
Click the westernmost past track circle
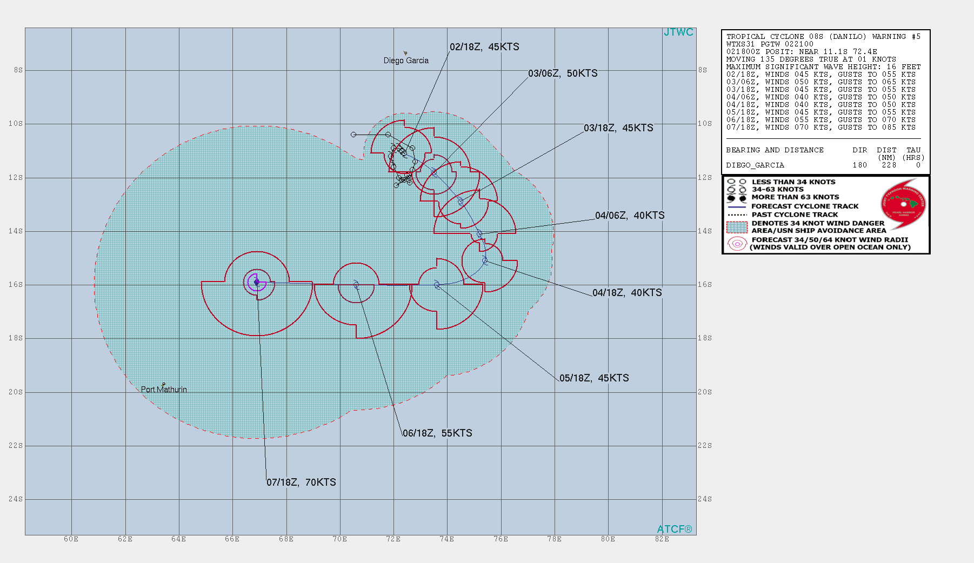(353, 135)
